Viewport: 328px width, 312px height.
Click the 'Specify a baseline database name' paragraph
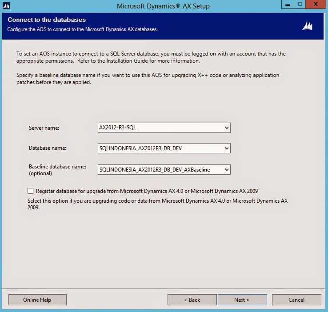pos(148,79)
